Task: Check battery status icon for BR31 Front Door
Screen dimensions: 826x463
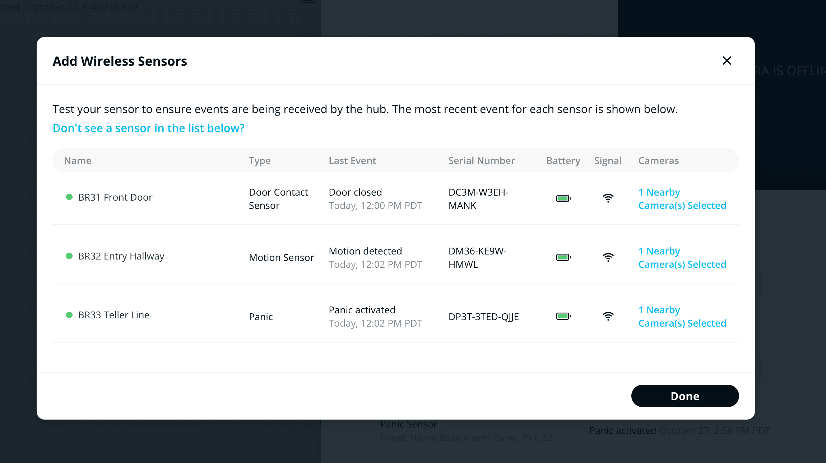Action: (x=562, y=198)
